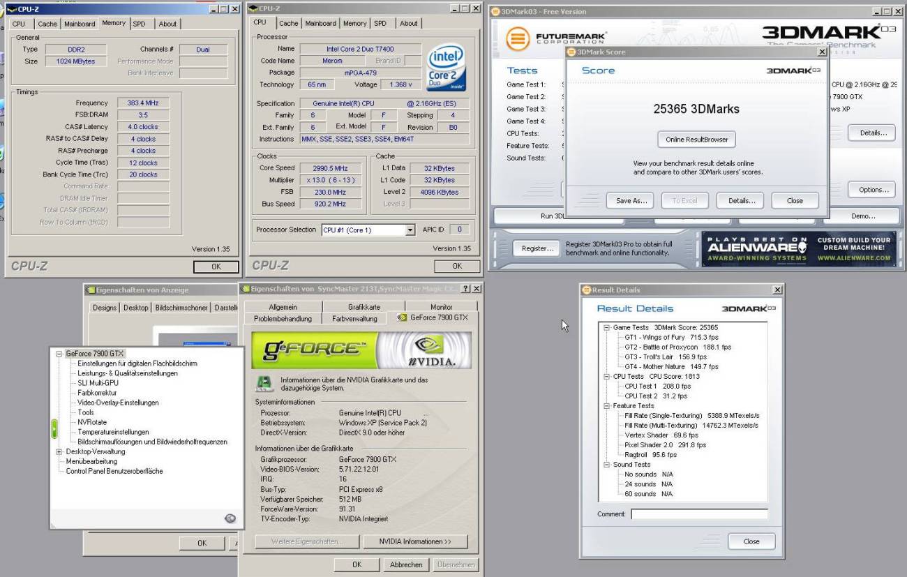Click the Online ResultBrowser button
The image size is (907, 577).
696,140
